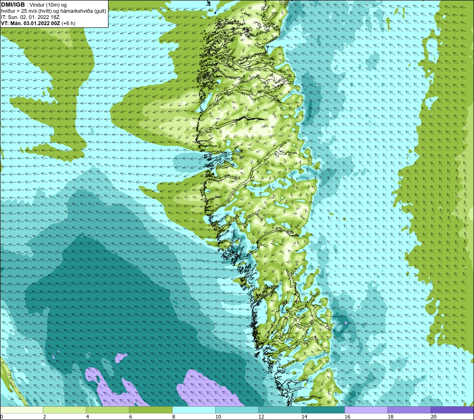
Task: Click the 4–6 m/s green scale swatch
Action: [x=108, y=410]
